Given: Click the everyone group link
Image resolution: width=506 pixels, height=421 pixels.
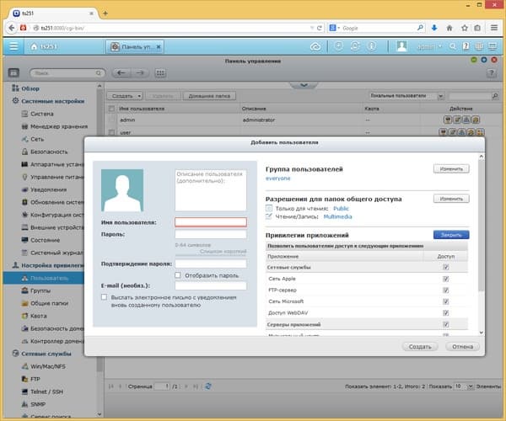Looking at the screenshot, I should (x=277, y=179).
